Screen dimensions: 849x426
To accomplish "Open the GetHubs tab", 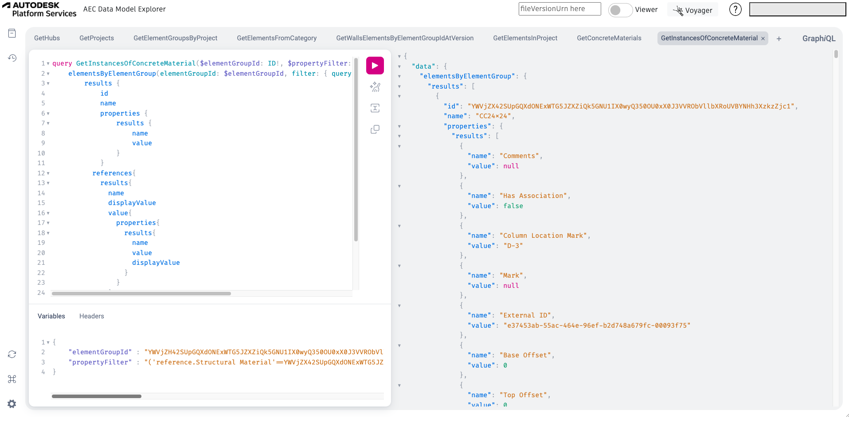I will click(x=47, y=38).
